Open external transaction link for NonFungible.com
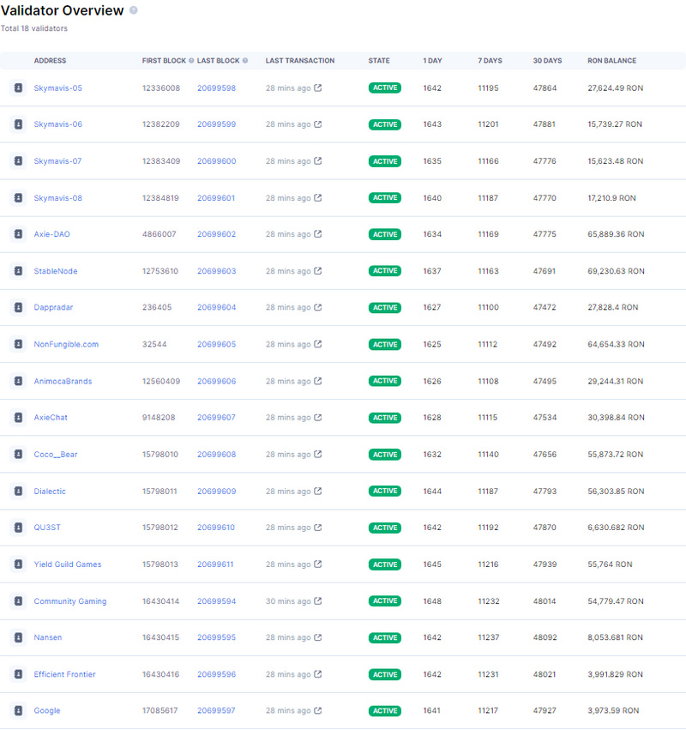 pos(318,344)
